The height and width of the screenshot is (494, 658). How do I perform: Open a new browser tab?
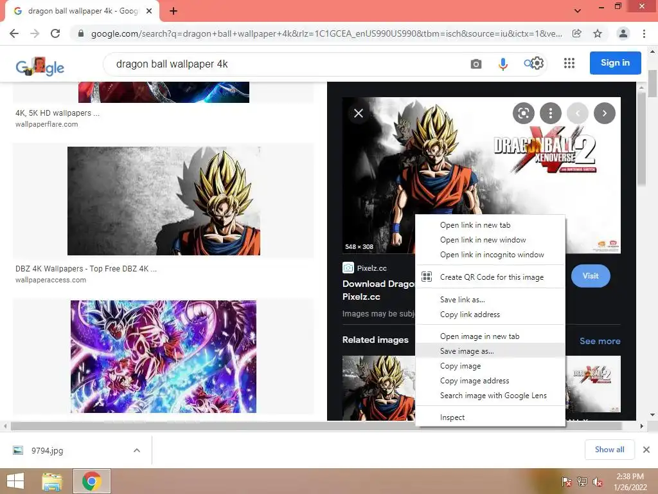point(173,11)
